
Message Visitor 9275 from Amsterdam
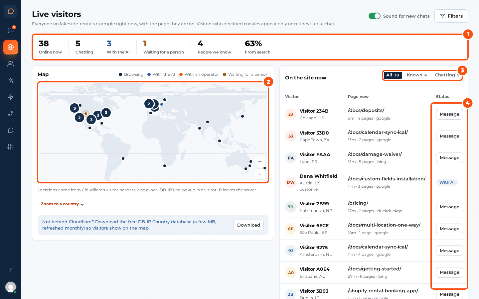[x=449, y=251]
